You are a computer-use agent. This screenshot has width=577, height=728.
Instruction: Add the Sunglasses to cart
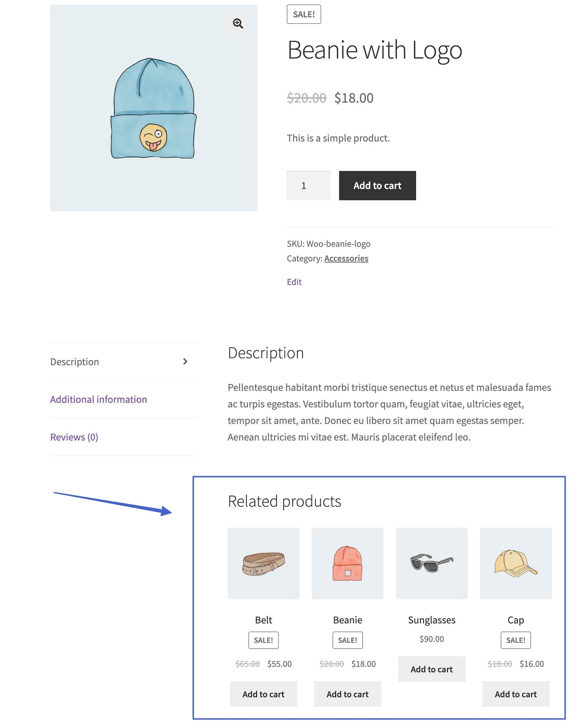click(431, 669)
